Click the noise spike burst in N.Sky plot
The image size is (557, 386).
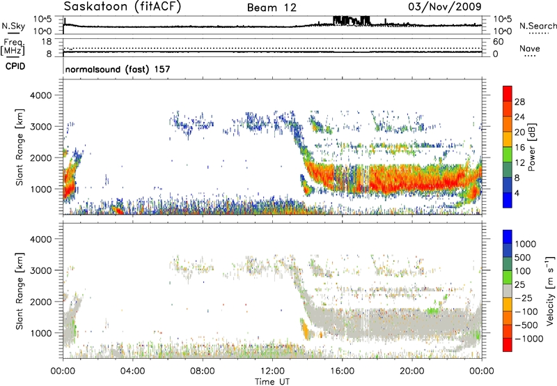click(x=351, y=21)
